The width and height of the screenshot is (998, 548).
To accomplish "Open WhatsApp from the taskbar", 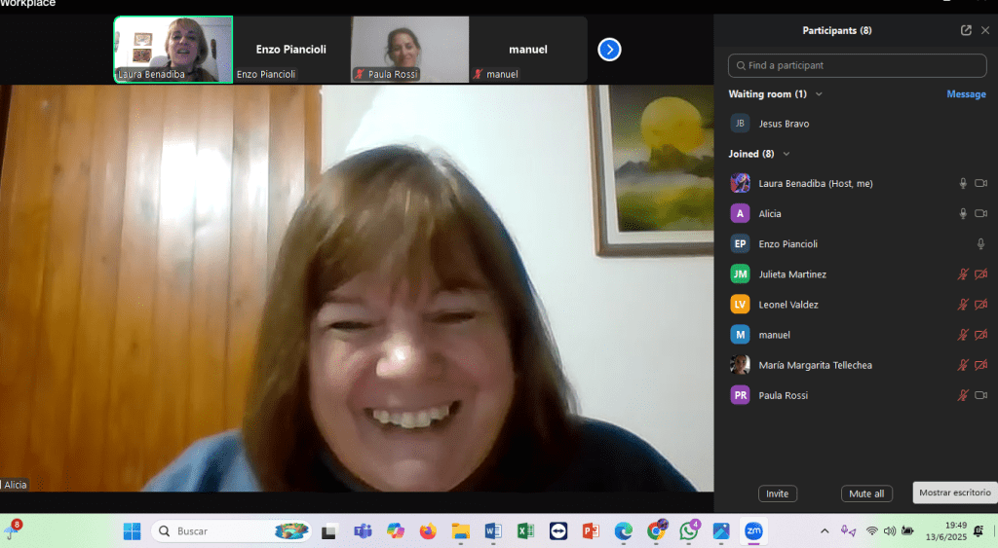I will (689, 531).
